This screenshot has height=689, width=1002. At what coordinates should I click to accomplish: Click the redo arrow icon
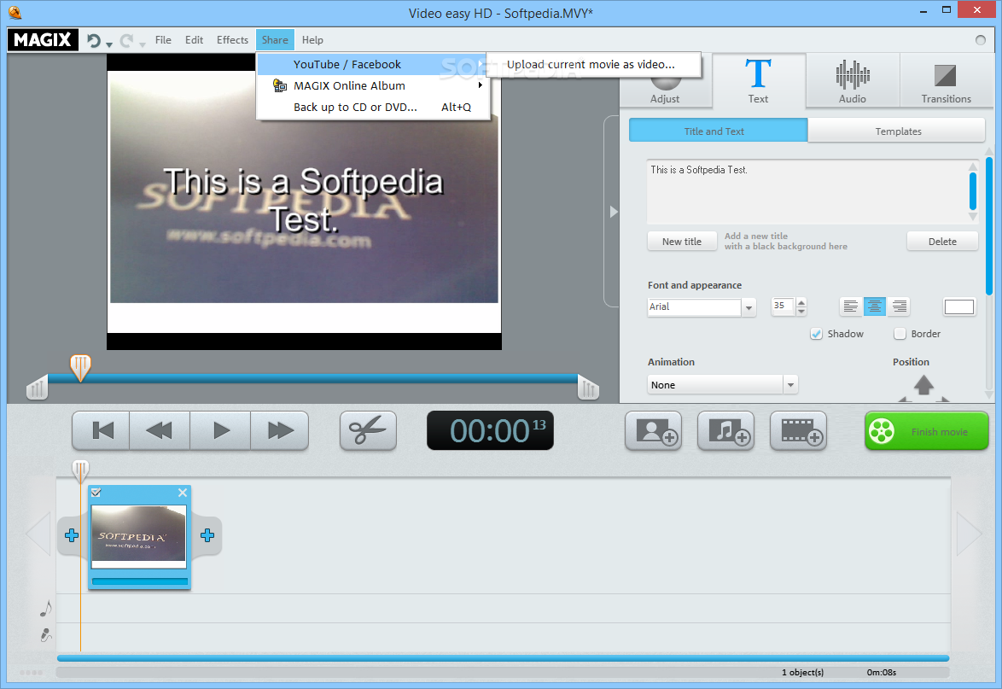(x=126, y=40)
